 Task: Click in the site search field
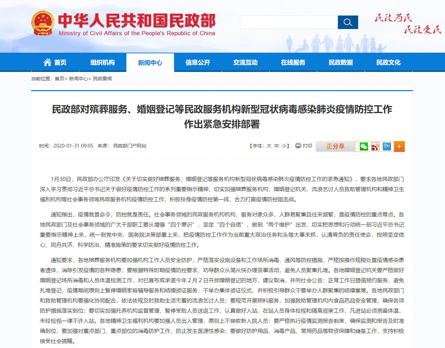pyautogui.click(x=289, y=22)
